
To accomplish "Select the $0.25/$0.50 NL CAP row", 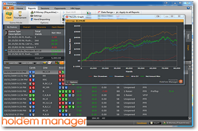I will [34, 44].
